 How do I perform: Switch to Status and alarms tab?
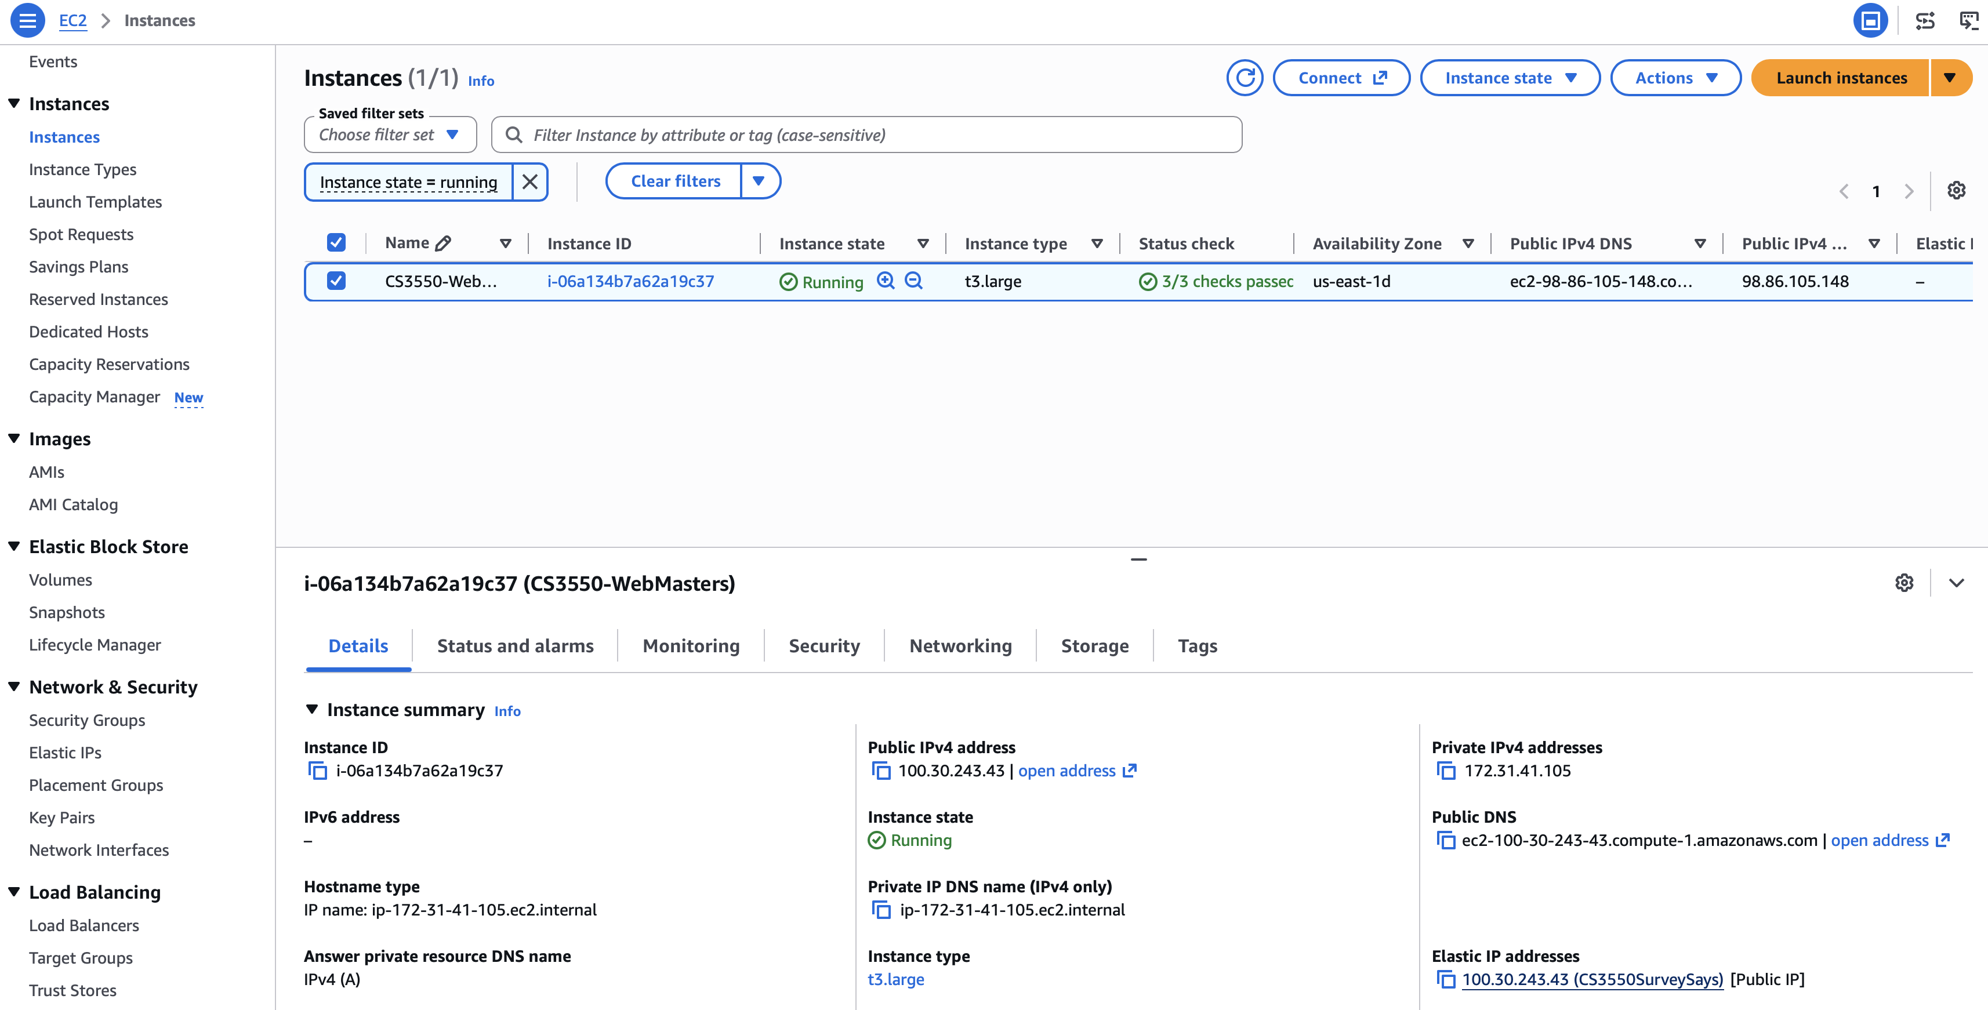[515, 646]
